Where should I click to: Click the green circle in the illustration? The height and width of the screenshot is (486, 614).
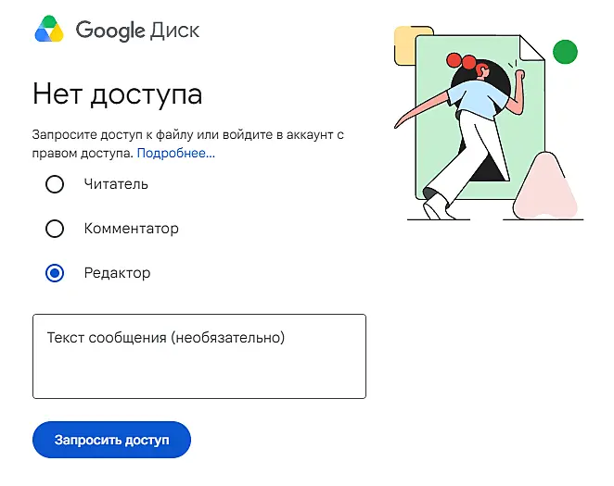(x=565, y=52)
